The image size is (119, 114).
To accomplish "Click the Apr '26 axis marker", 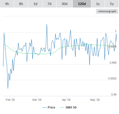I will [x=66, y=100].
